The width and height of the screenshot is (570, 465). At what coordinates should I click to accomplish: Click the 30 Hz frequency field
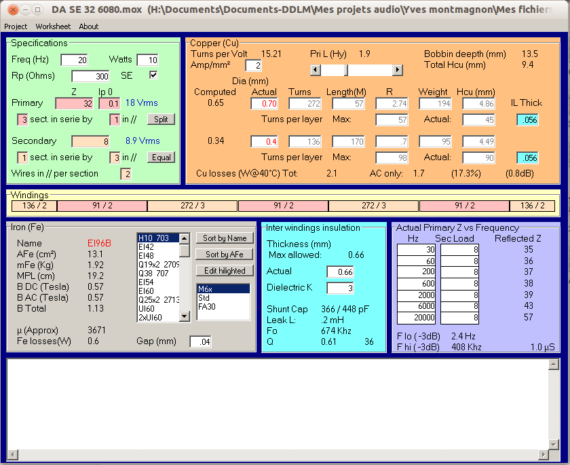[416, 250]
